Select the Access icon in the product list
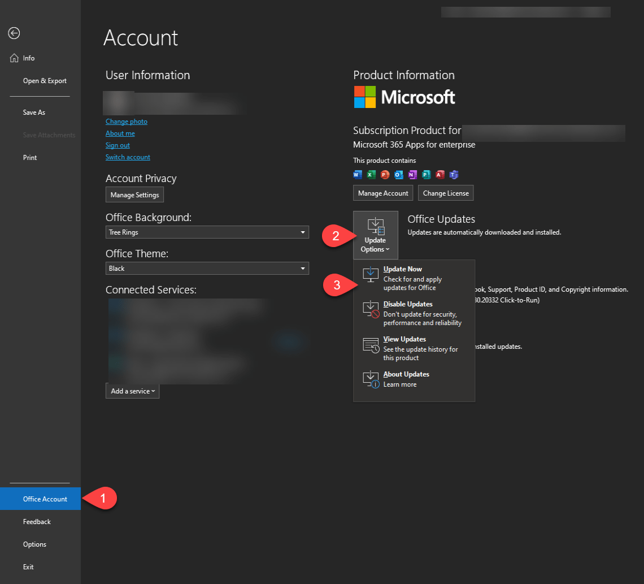The width and height of the screenshot is (644, 584). coord(440,175)
